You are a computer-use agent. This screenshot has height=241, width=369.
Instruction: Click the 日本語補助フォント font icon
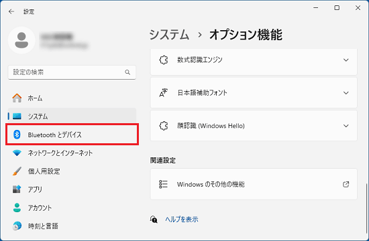(x=164, y=93)
